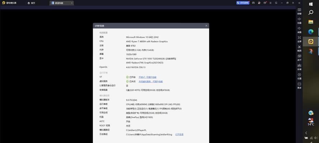Click the 关闭虚拟服务 link

[x=151, y=82]
